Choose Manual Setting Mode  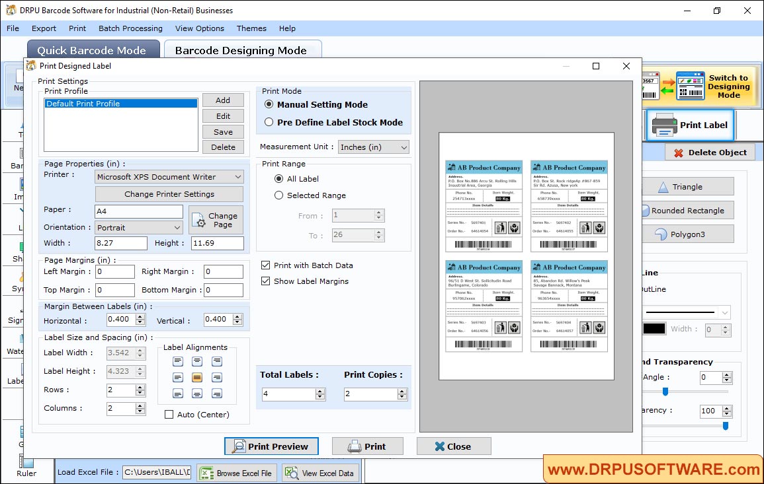pos(269,104)
